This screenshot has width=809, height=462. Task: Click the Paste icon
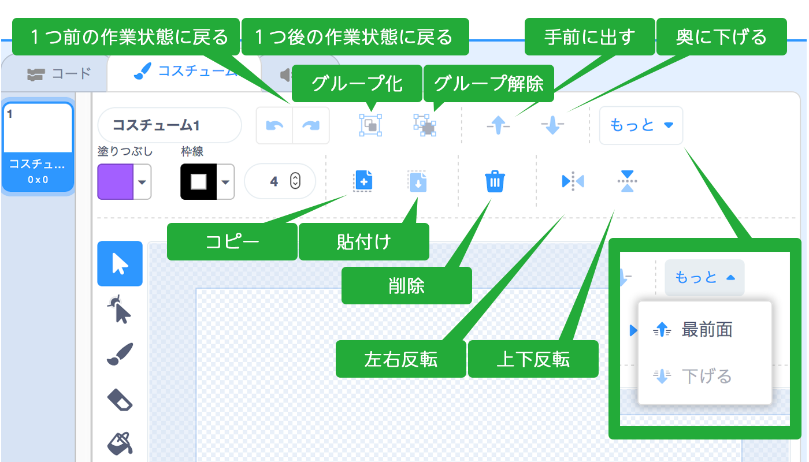[417, 181]
